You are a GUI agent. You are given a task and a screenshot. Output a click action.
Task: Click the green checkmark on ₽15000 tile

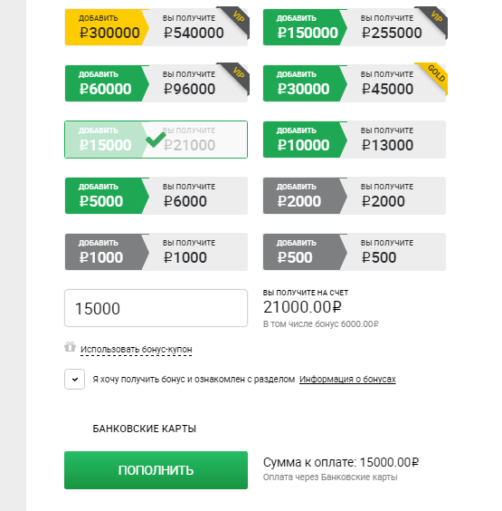pos(156,140)
